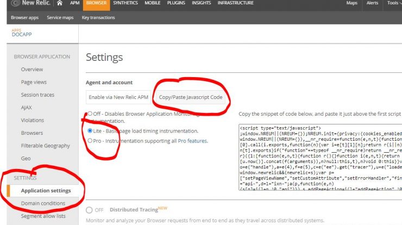Open the INFRASTRUCTURE section
The height and width of the screenshot is (225, 402).
tap(236, 3)
